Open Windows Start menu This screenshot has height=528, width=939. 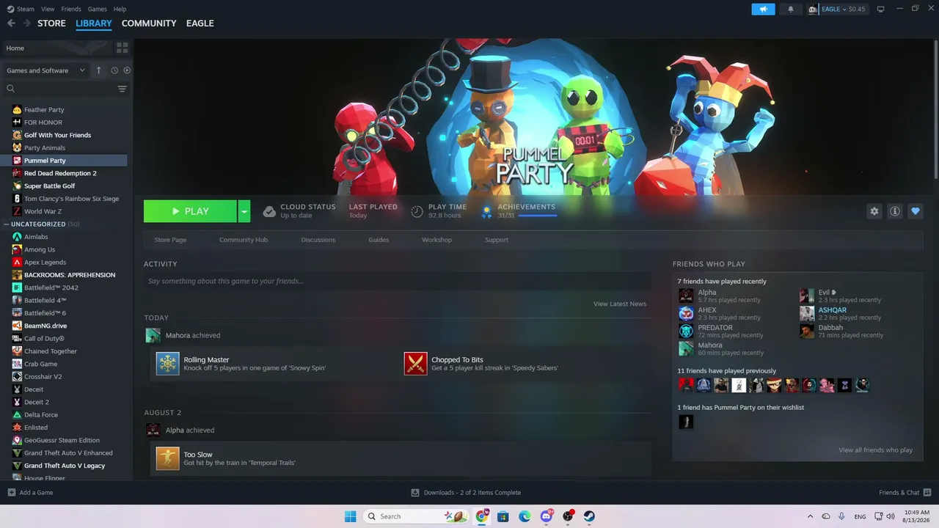tap(351, 516)
